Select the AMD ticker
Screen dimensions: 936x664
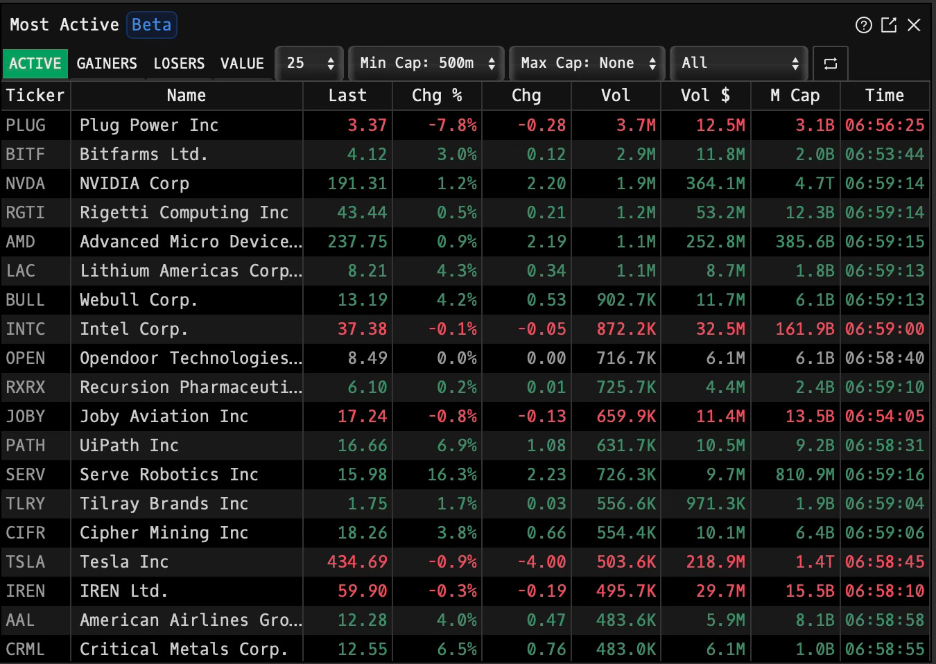coord(20,242)
